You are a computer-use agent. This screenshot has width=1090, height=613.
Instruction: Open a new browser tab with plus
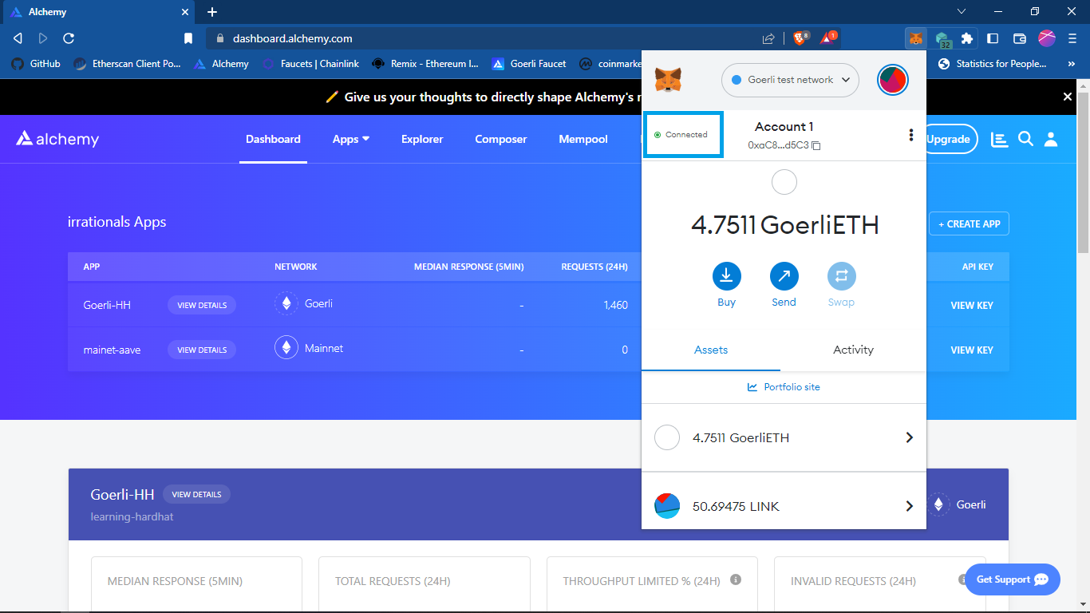(212, 12)
